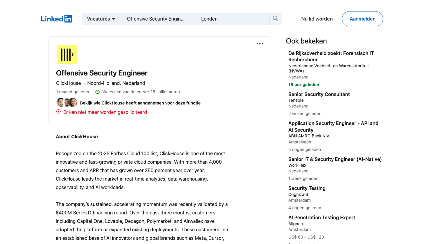Click 'Wees een van de eerste 25 sollicitanten' text

coord(141,92)
